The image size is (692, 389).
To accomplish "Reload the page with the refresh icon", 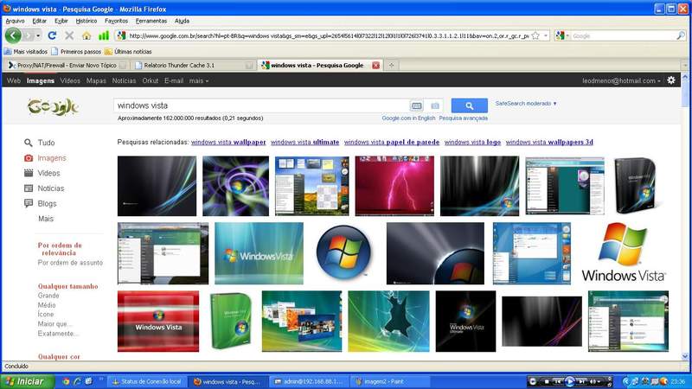I will (52, 35).
